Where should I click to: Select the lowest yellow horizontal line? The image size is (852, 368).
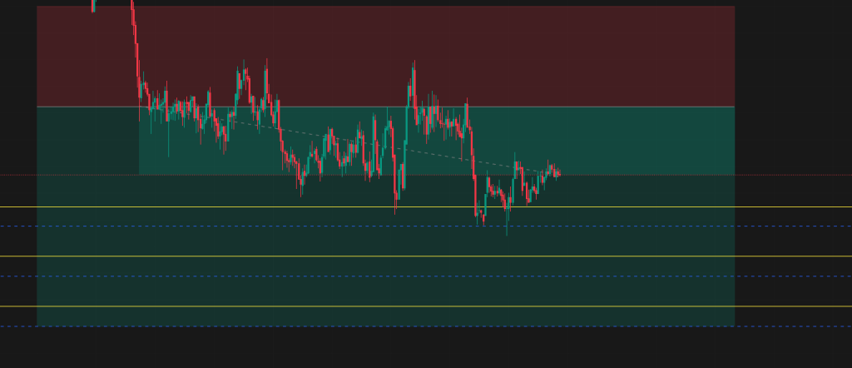(x=426, y=306)
